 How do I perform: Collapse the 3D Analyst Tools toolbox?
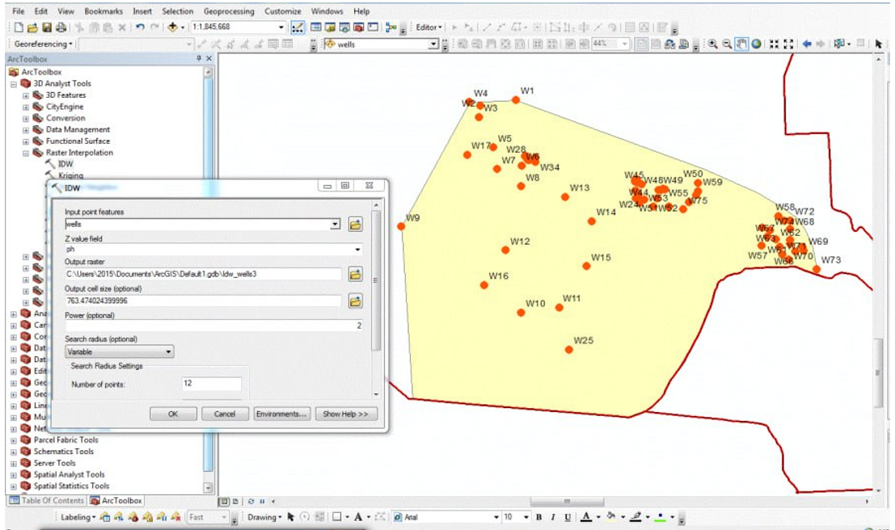[14, 85]
